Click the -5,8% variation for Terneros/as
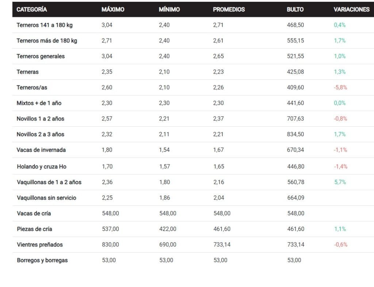 click(340, 87)
